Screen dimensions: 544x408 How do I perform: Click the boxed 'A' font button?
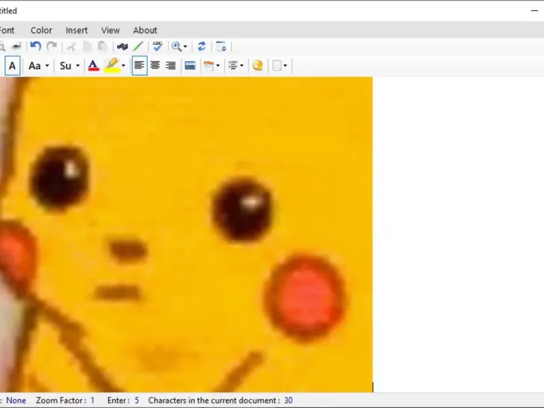[x=12, y=66]
